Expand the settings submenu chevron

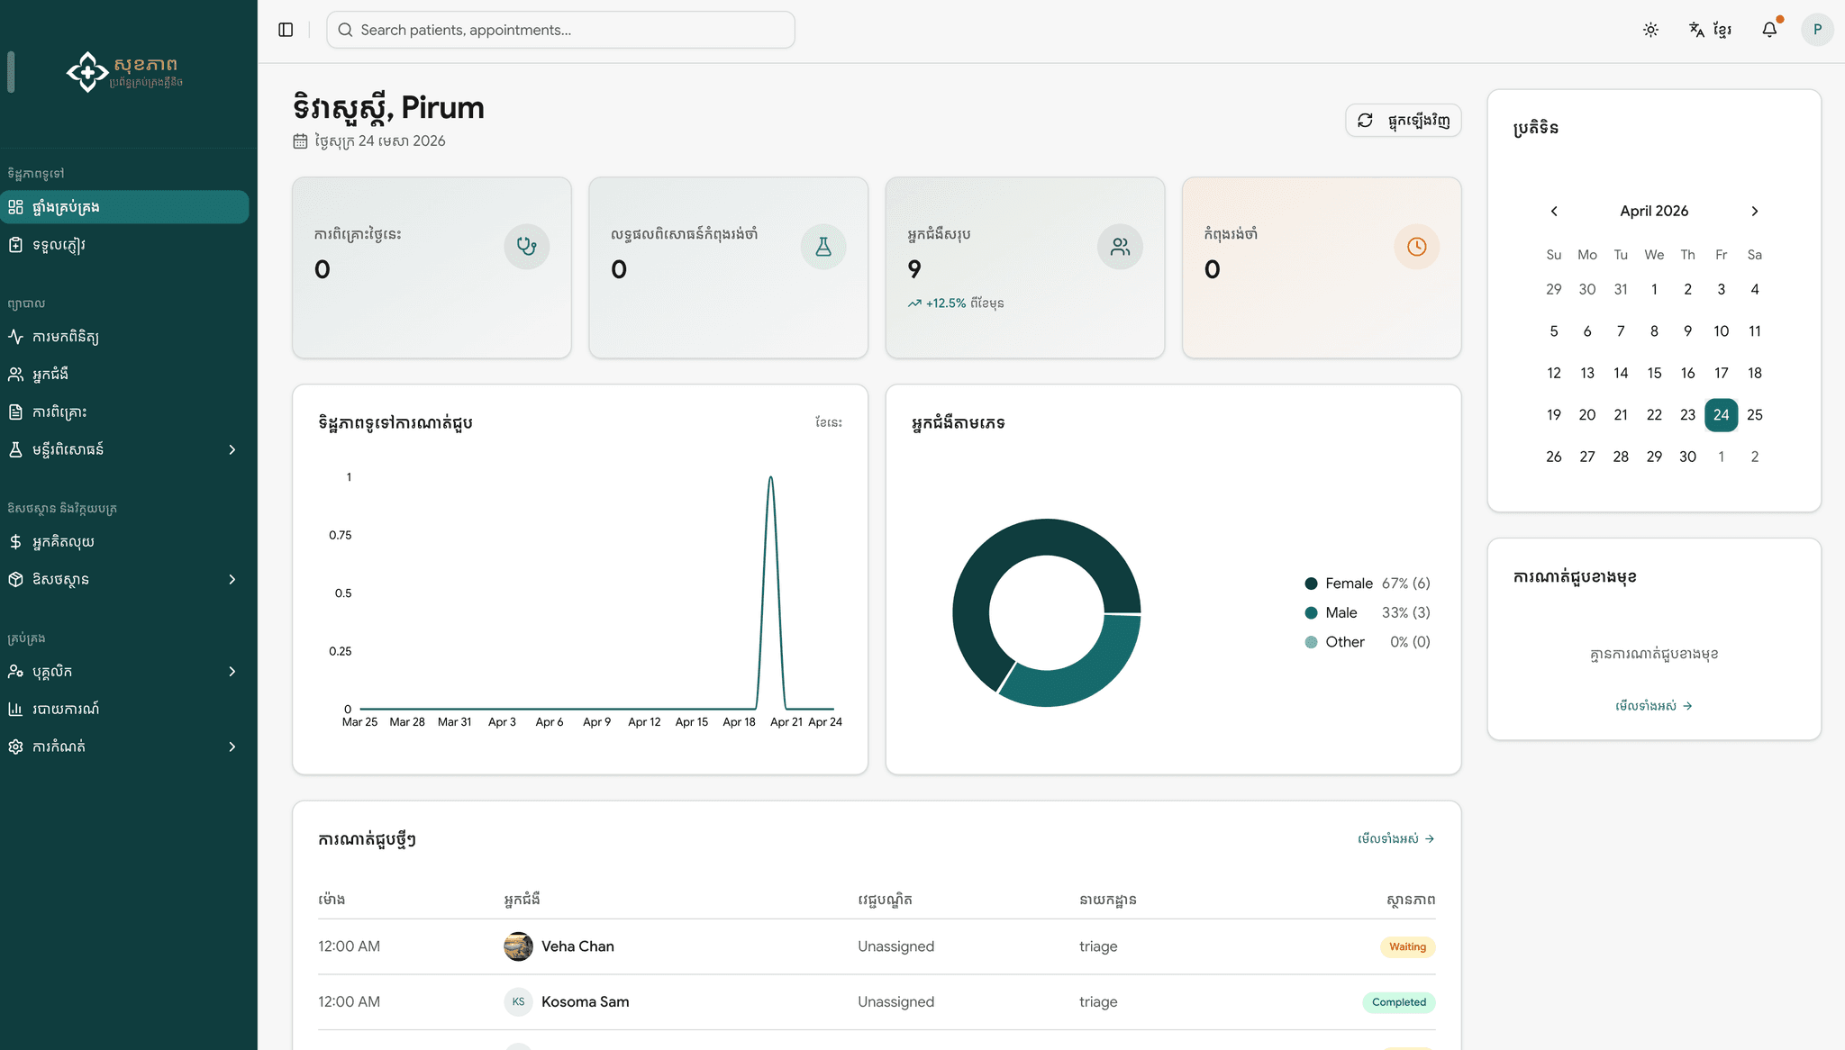[x=232, y=747]
